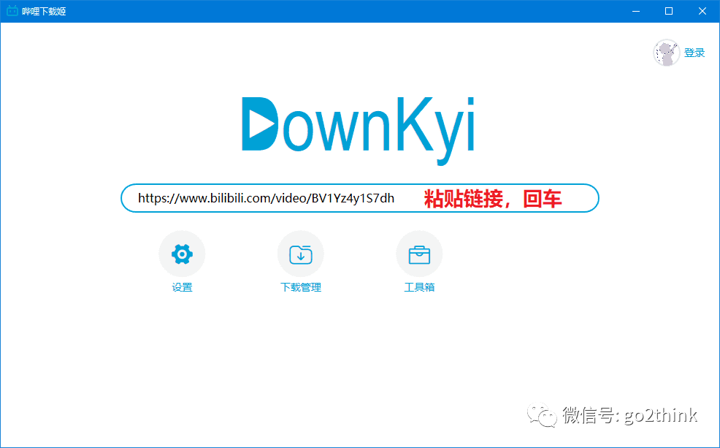Open download manager folder icon
The width and height of the screenshot is (720, 448).
tap(301, 254)
